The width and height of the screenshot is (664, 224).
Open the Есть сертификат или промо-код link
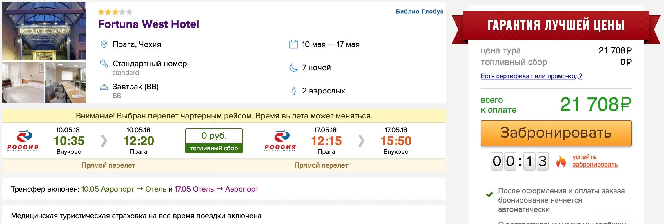tap(531, 76)
